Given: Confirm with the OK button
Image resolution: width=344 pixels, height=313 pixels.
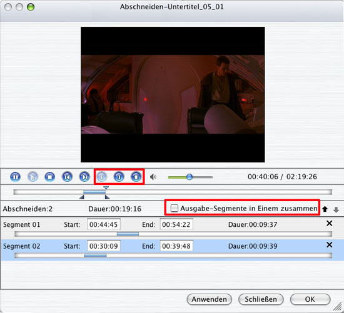Looking at the screenshot, I should (310, 299).
